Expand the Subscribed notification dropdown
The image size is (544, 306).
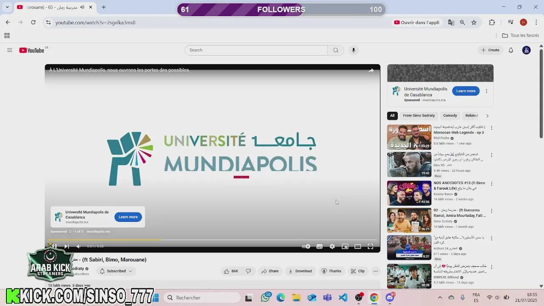[x=130, y=271]
